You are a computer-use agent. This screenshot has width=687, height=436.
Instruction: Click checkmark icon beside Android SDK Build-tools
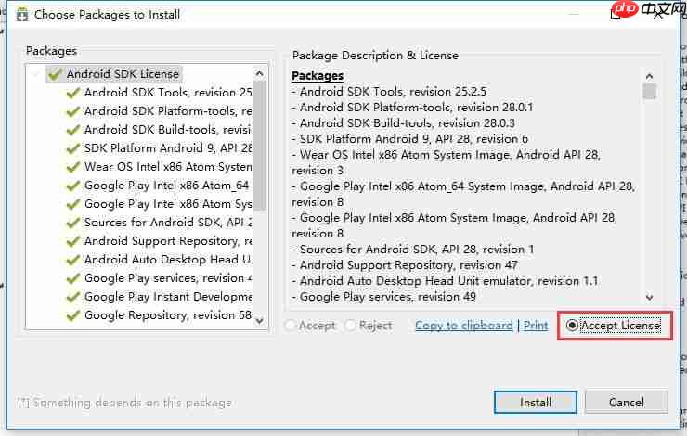pos(73,130)
